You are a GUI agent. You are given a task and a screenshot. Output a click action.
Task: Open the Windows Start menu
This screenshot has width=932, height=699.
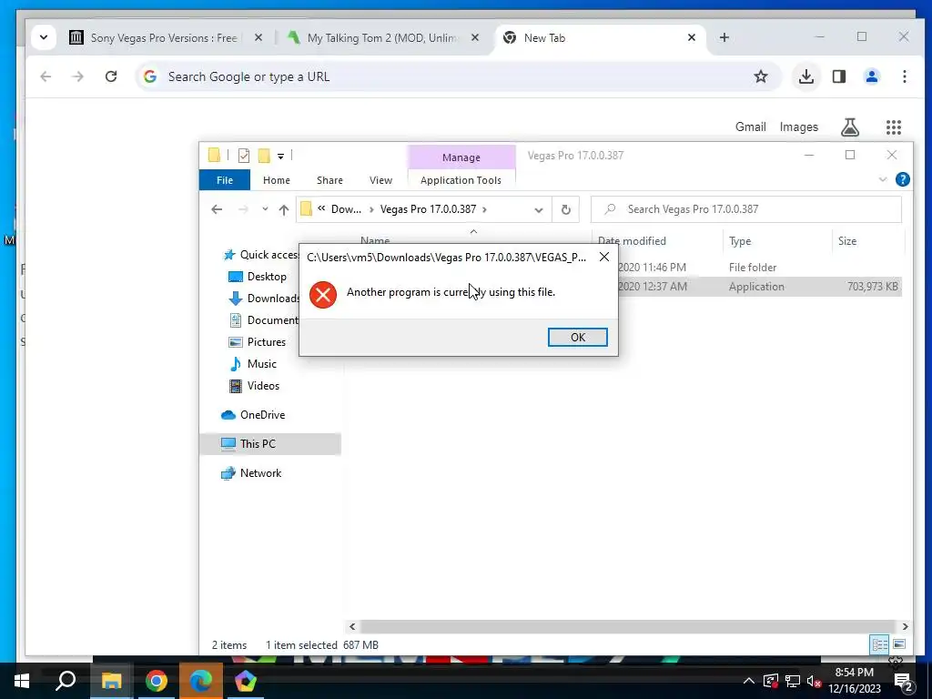(22, 681)
